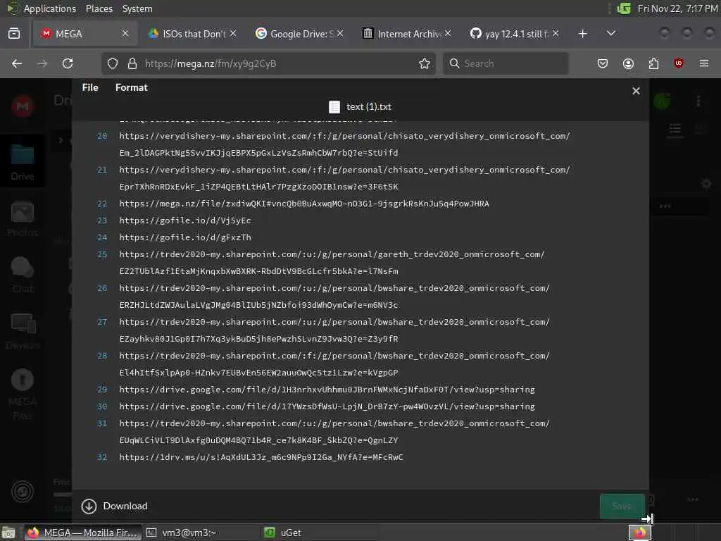Viewport: 721px width, 541px height.
Task: Open the Format menu in text editor
Action: tap(132, 87)
